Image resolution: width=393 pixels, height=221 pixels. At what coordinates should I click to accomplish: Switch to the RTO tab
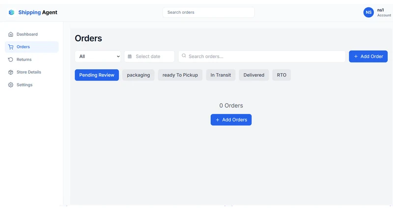click(281, 75)
